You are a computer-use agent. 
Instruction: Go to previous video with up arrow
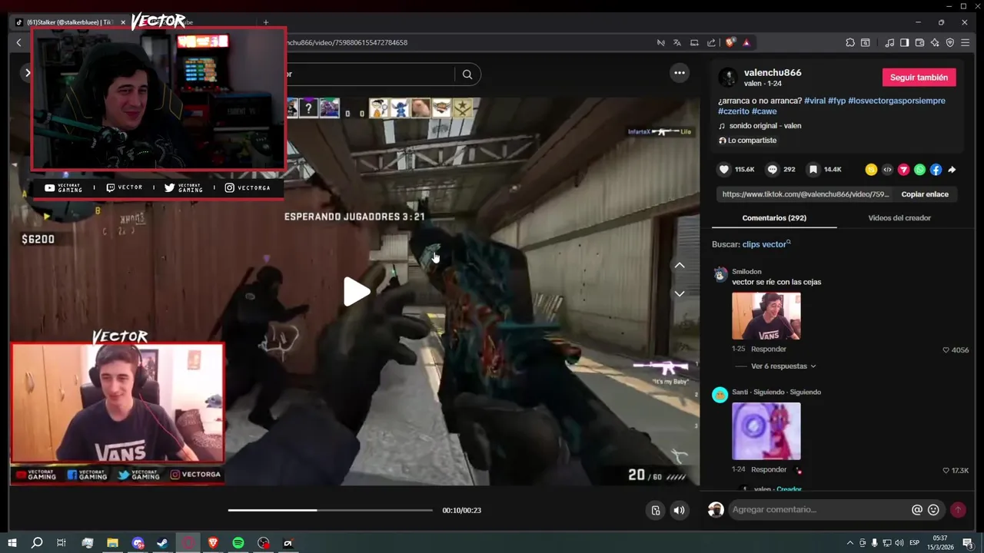point(680,265)
